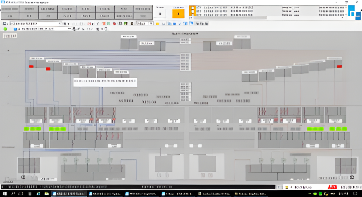362x197 pixels.
Task: Tick the second checkbox in orange alarm column
Action: click(193, 11)
